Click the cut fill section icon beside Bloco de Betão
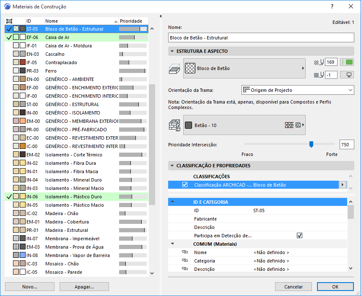The image size is (361, 296). pos(174,69)
